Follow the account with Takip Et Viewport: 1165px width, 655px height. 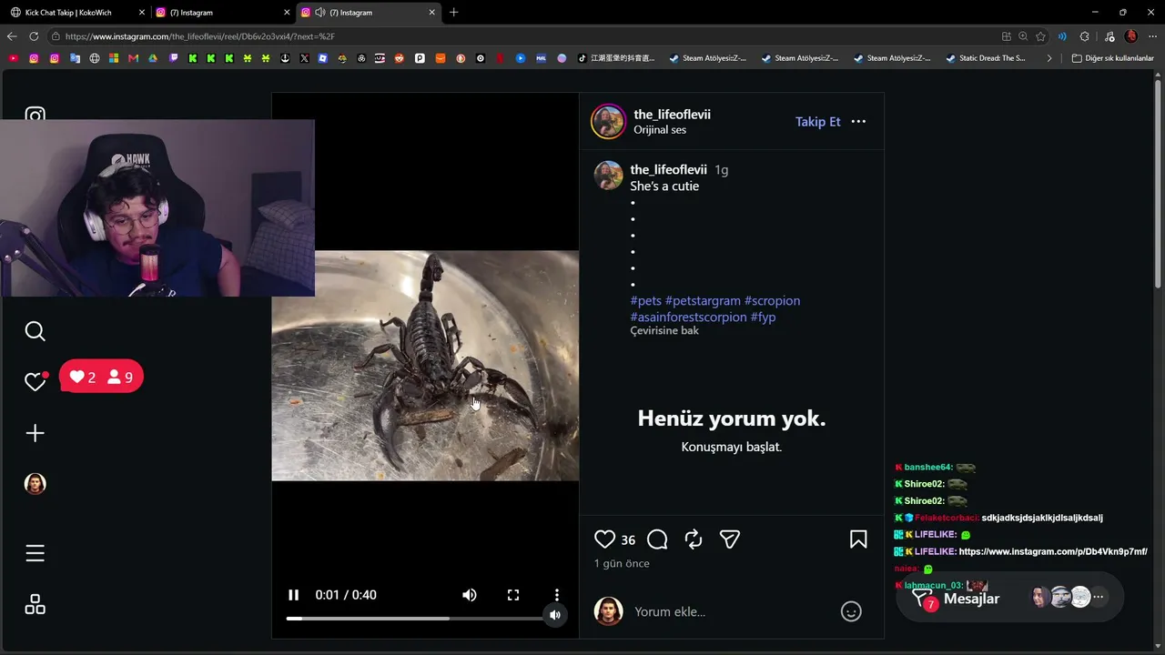[818, 122]
